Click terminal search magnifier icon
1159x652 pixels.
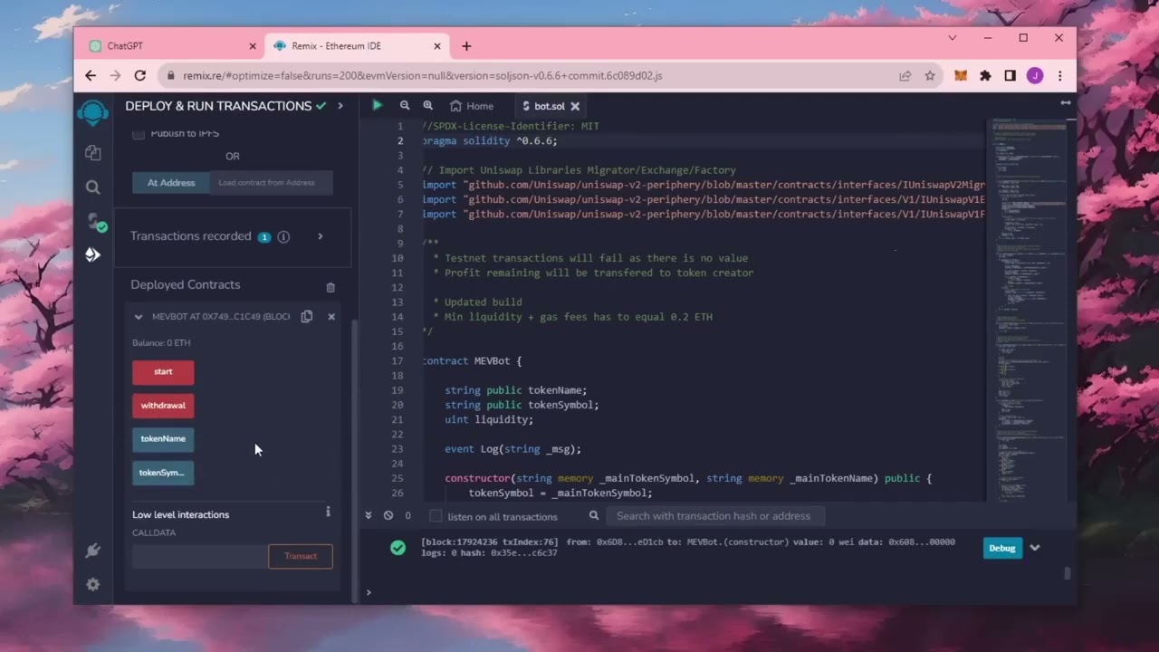594,515
